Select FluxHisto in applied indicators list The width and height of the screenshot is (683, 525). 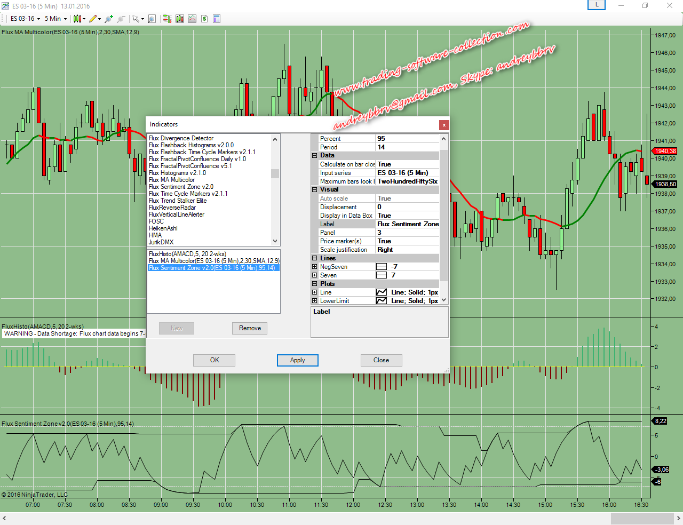pyautogui.click(x=187, y=254)
